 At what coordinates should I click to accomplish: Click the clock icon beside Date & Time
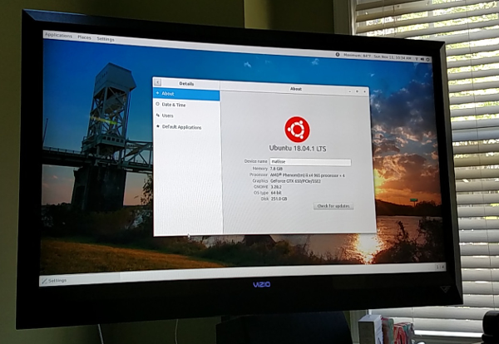tap(158, 105)
